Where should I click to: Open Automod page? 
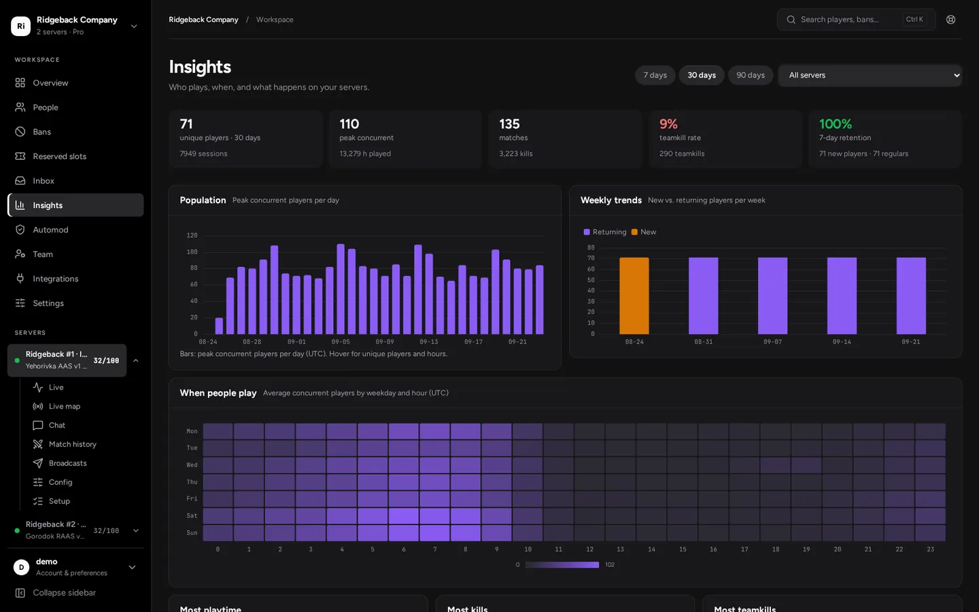click(x=75, y=230)
